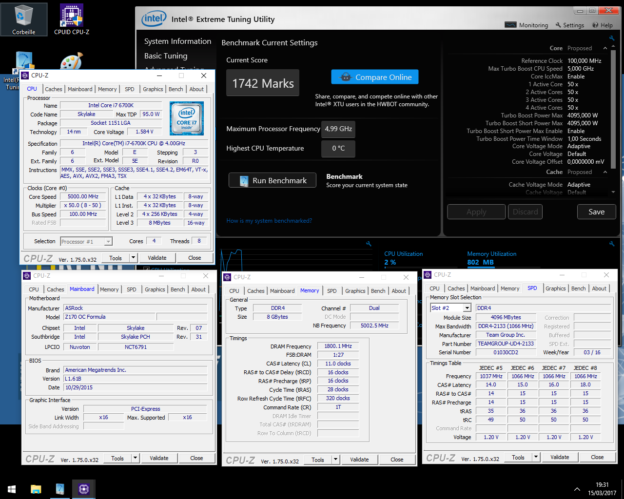Open the CPUID CPU-Z desktop shortcut

click(x=72, y=19)
